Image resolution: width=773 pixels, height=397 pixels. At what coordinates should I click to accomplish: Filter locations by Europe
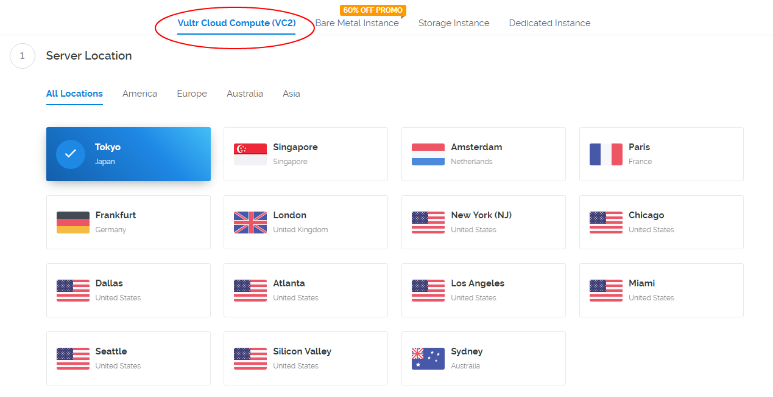192,94
